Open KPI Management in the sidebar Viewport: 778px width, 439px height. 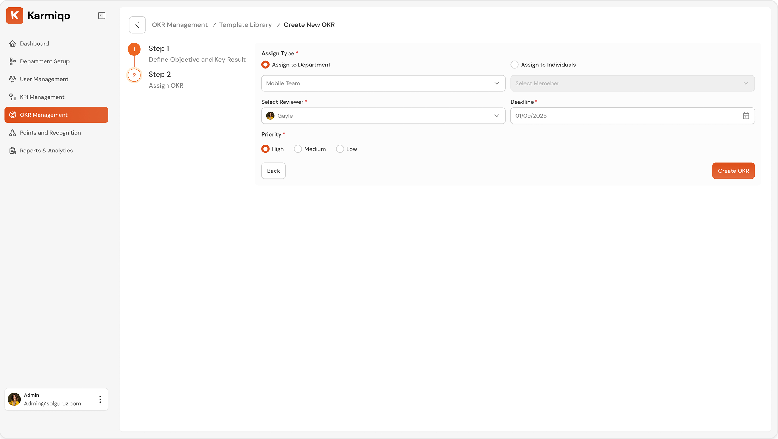point(56,97)
